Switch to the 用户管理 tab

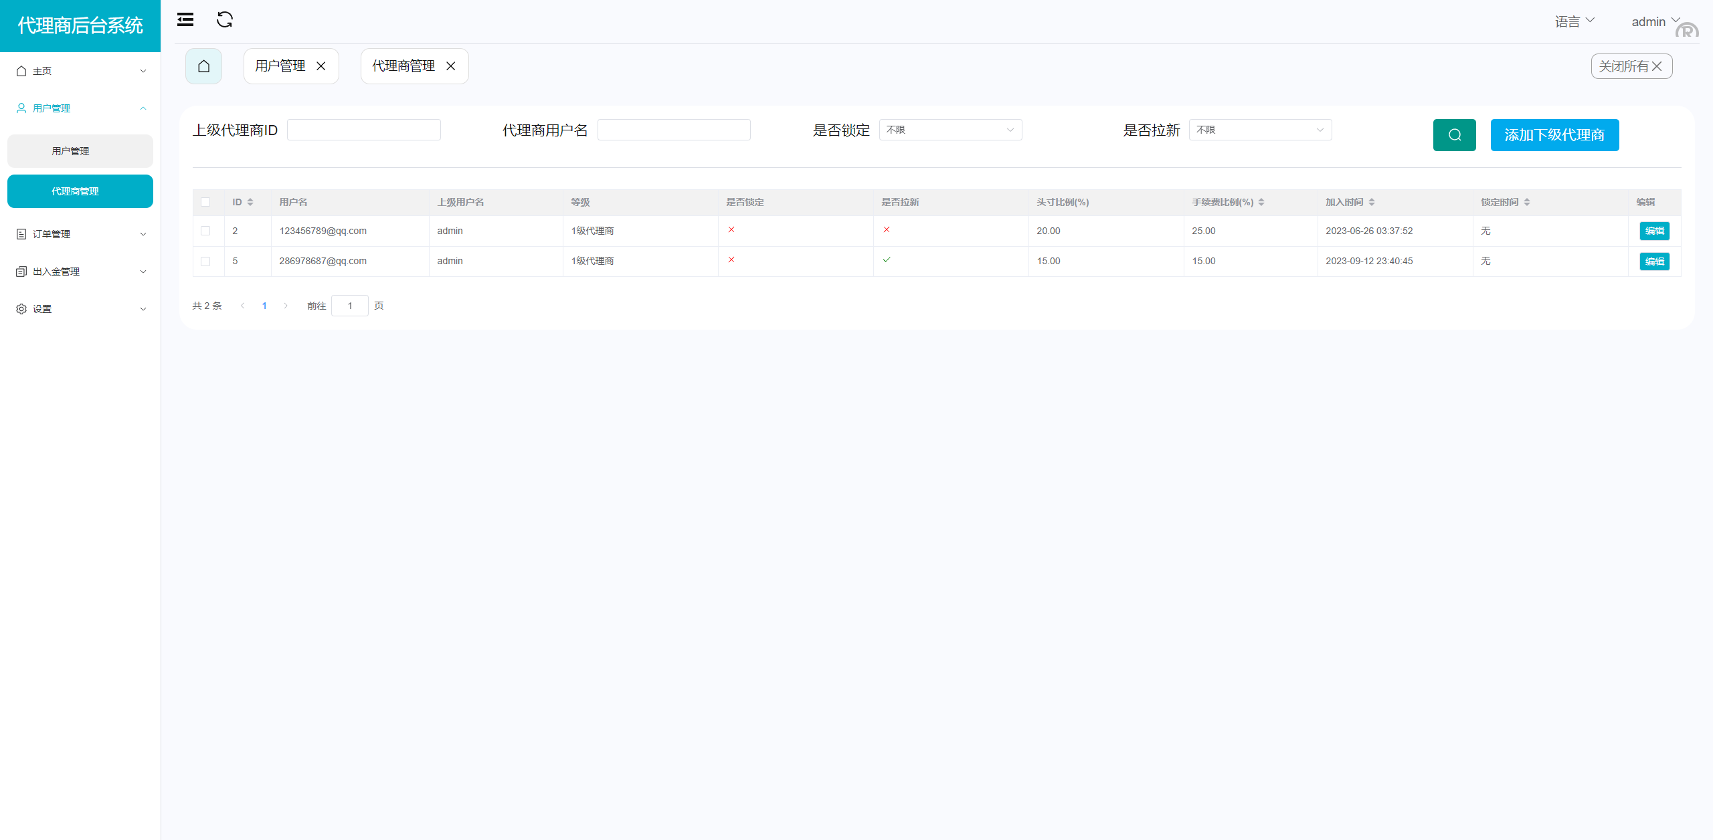pos(279,66)
